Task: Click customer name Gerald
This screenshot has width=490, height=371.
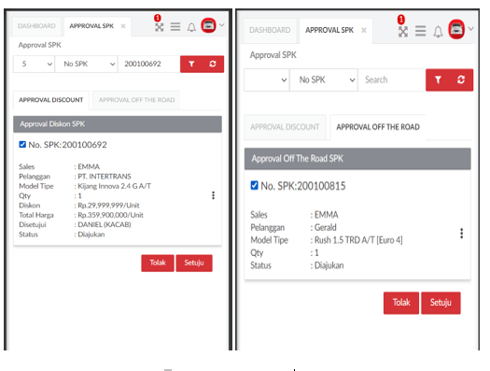Action: (326, 227)
